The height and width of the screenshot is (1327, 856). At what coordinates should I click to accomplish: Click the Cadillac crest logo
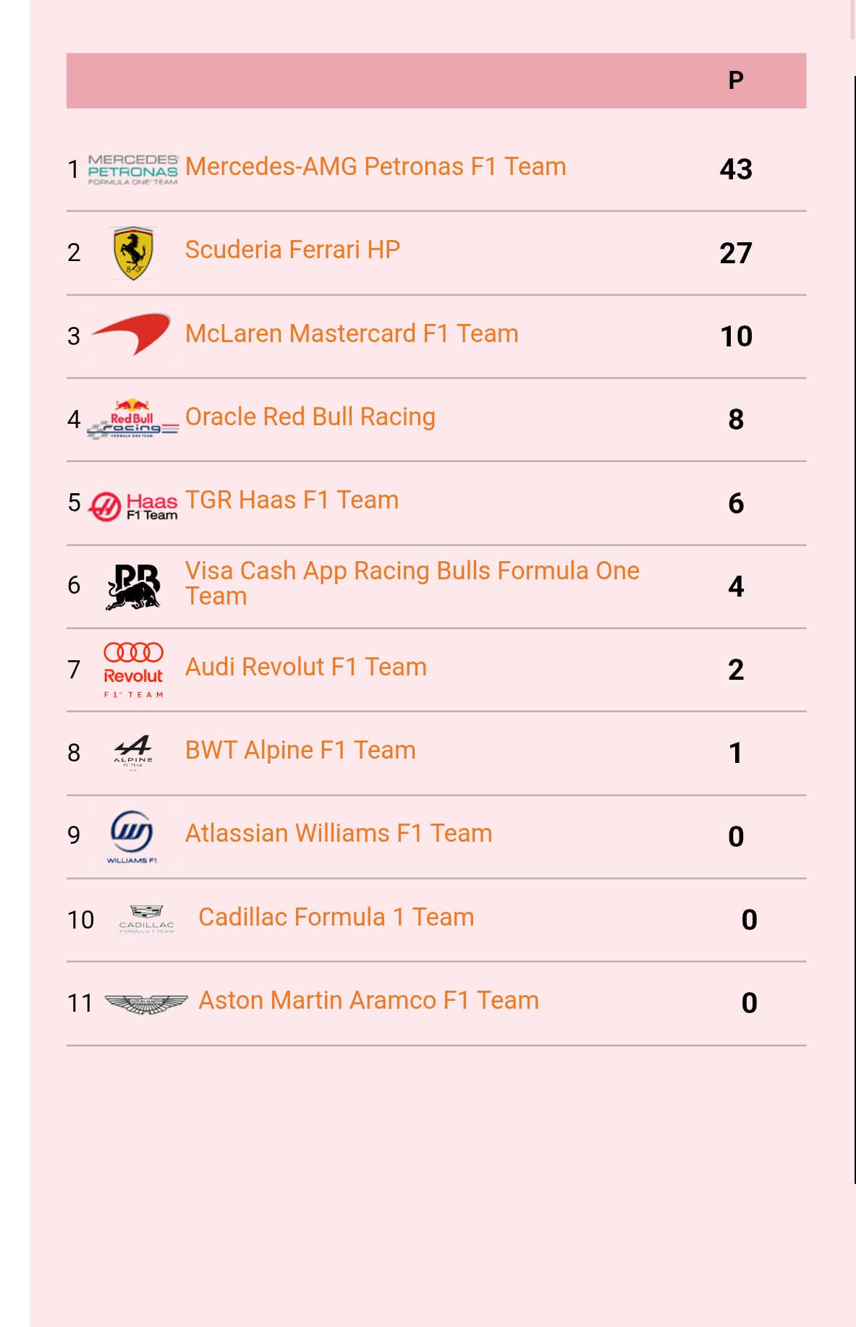click(x=146, y=919)
